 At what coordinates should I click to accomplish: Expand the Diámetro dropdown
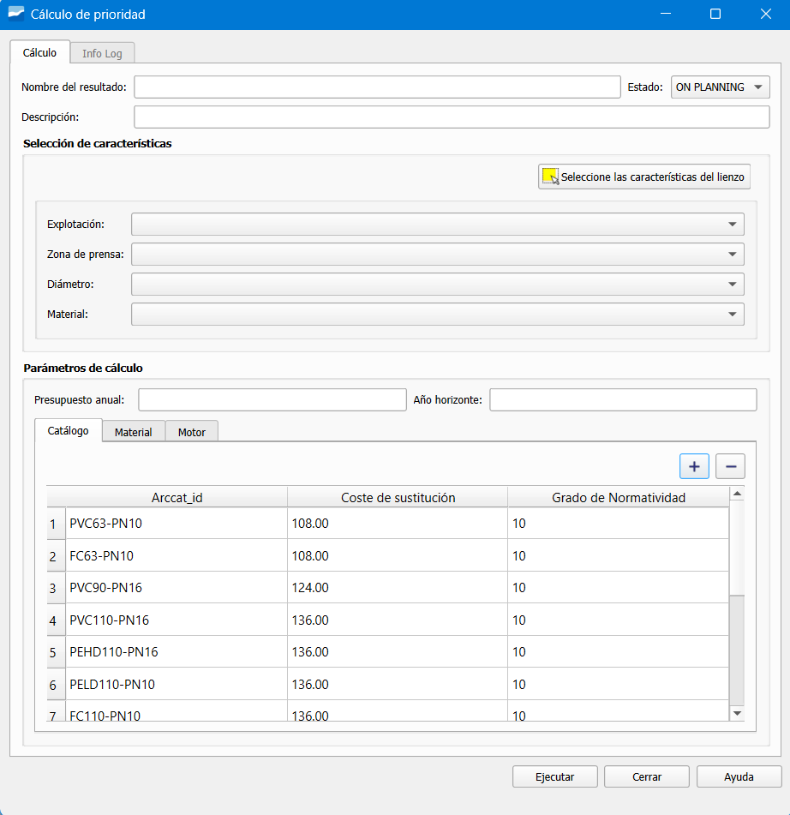tap(734, 284)
